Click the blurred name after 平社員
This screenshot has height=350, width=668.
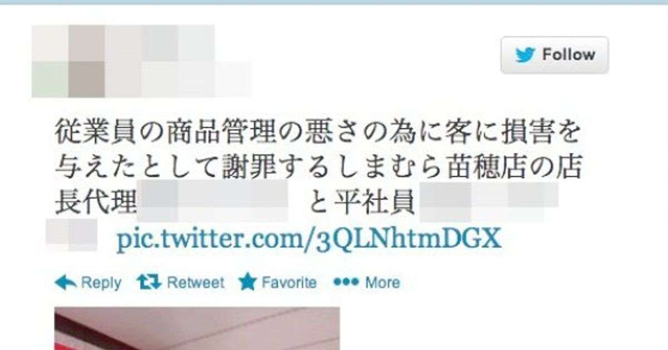(488, 201)
